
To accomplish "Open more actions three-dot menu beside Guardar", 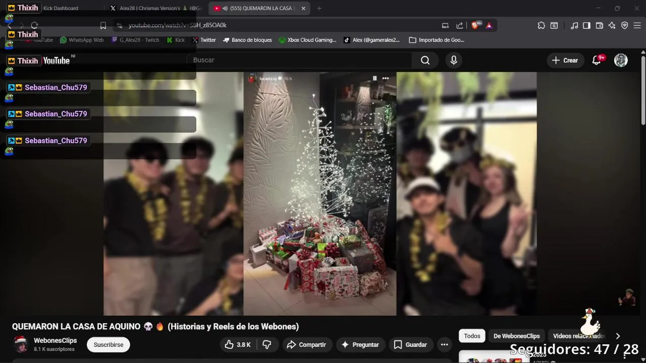I will [445, 345].
